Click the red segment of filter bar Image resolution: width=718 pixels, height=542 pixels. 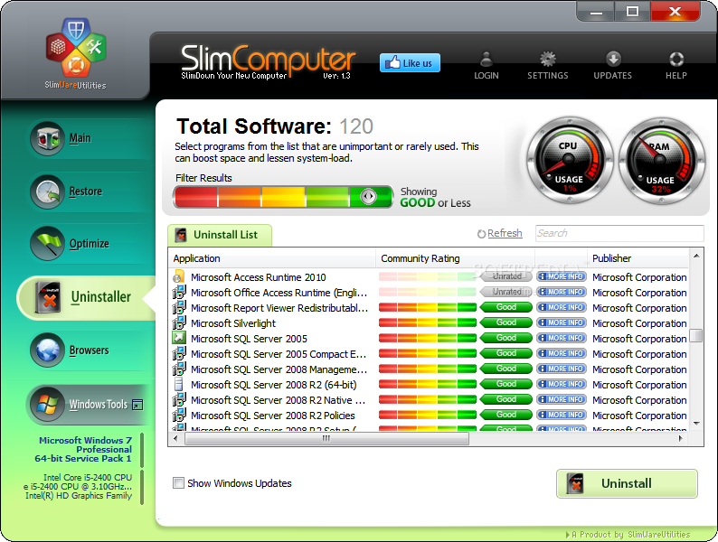click(x=196, y=197)
